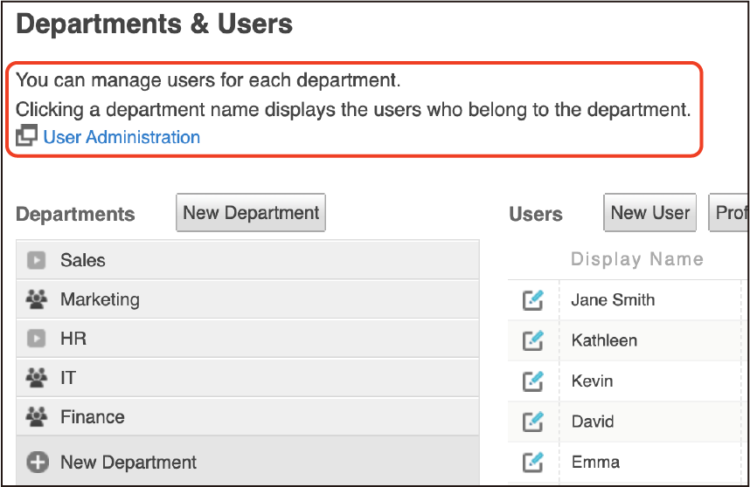The width and height of the screenshot is (750, 487).
Task: Click the edit icon beside Emma
Action: pyautogui.click(x=533, y=462)
